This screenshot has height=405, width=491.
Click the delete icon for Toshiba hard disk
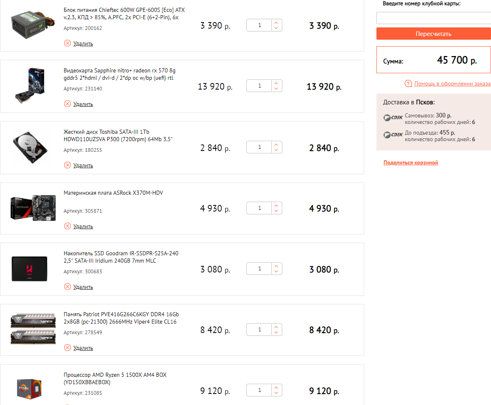[x=68, y=165]
